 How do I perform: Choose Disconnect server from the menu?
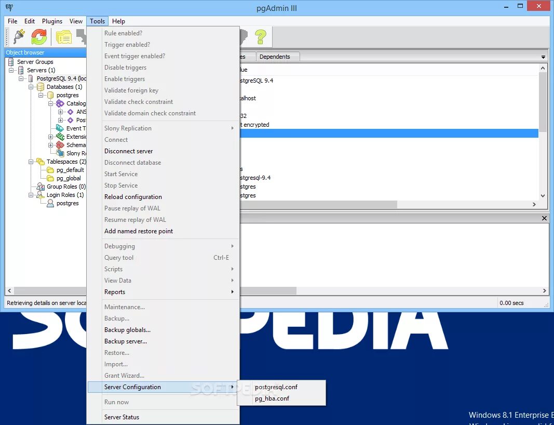163,151
